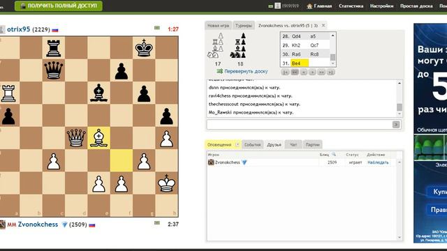Click the connection signal icon beside Zvonokchess's clock
Viewport: 447px width, 251px height.
(x=156, y=223)
